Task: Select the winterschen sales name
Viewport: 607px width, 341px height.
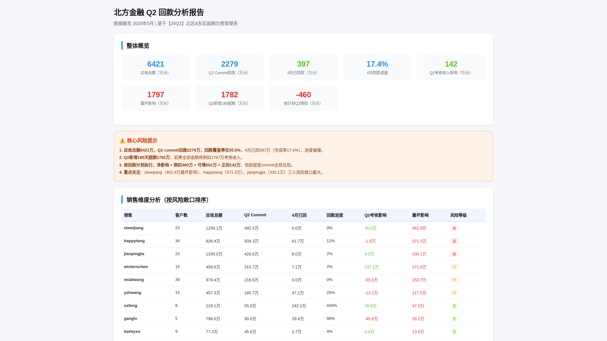Action: click(136, 267)
